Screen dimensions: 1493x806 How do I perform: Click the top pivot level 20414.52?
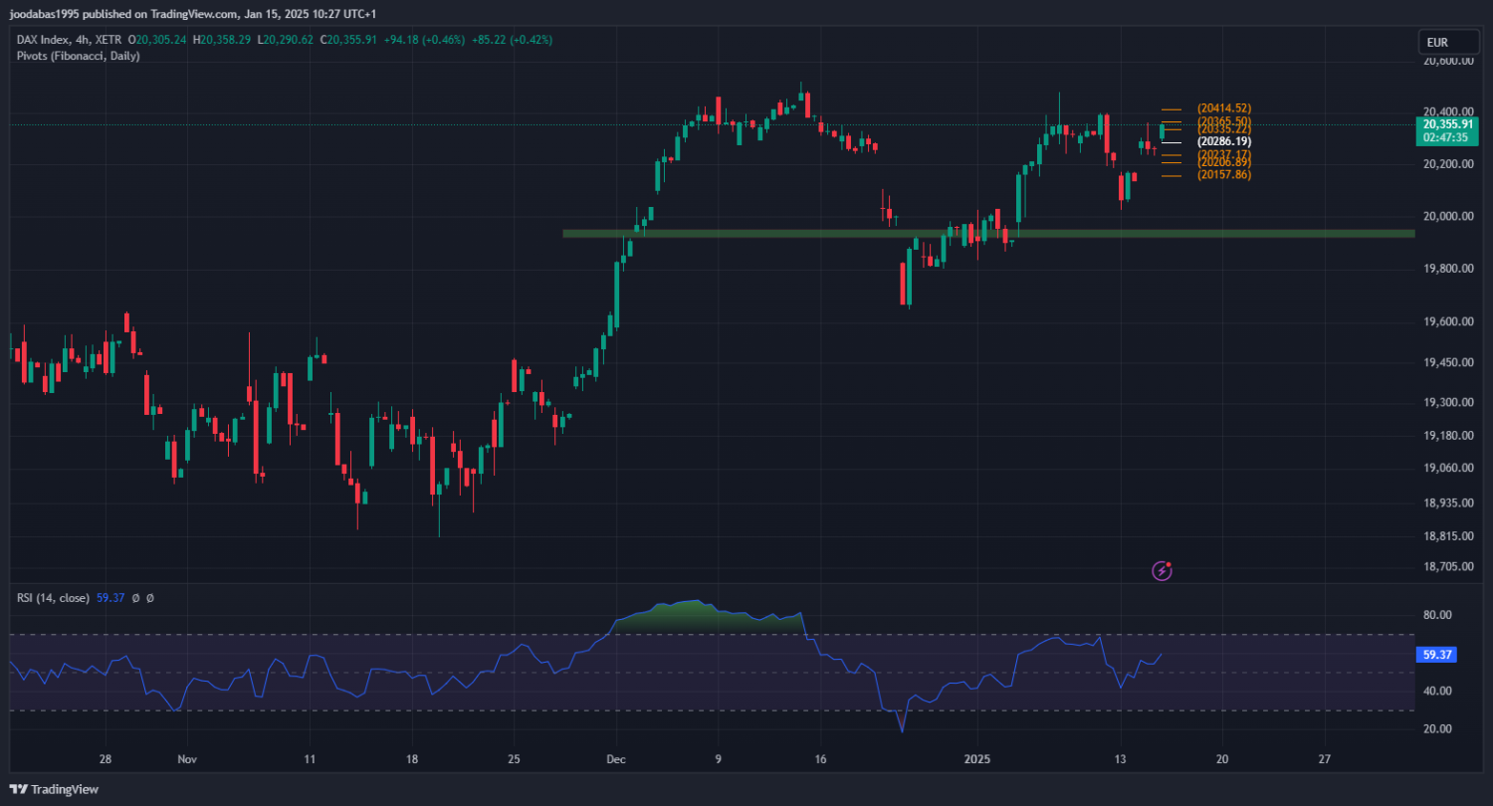coord(1224,107)
